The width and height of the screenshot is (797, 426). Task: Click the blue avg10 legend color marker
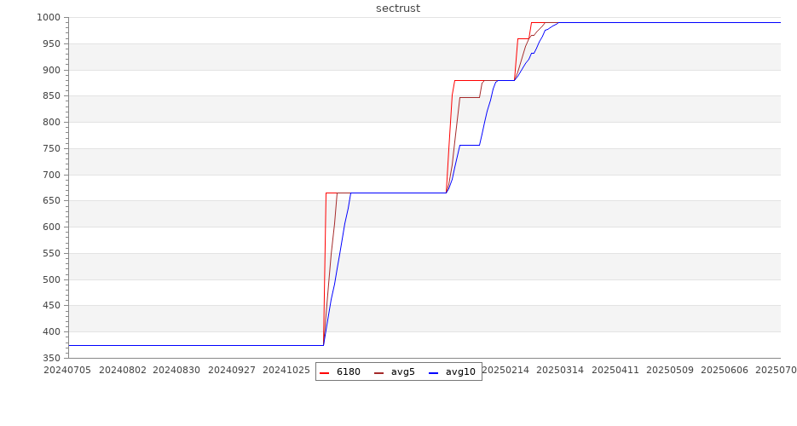[433, 373]
